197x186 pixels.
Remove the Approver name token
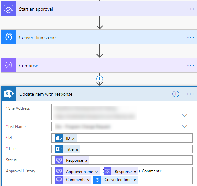point(96,172)
